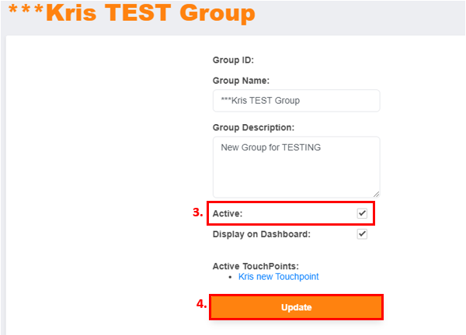Click the Group Description label
This screenshot has height=335, width=466.
click(x=253, y=127)
